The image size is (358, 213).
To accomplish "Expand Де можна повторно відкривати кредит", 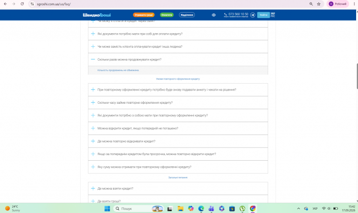I will click(178, 141).
